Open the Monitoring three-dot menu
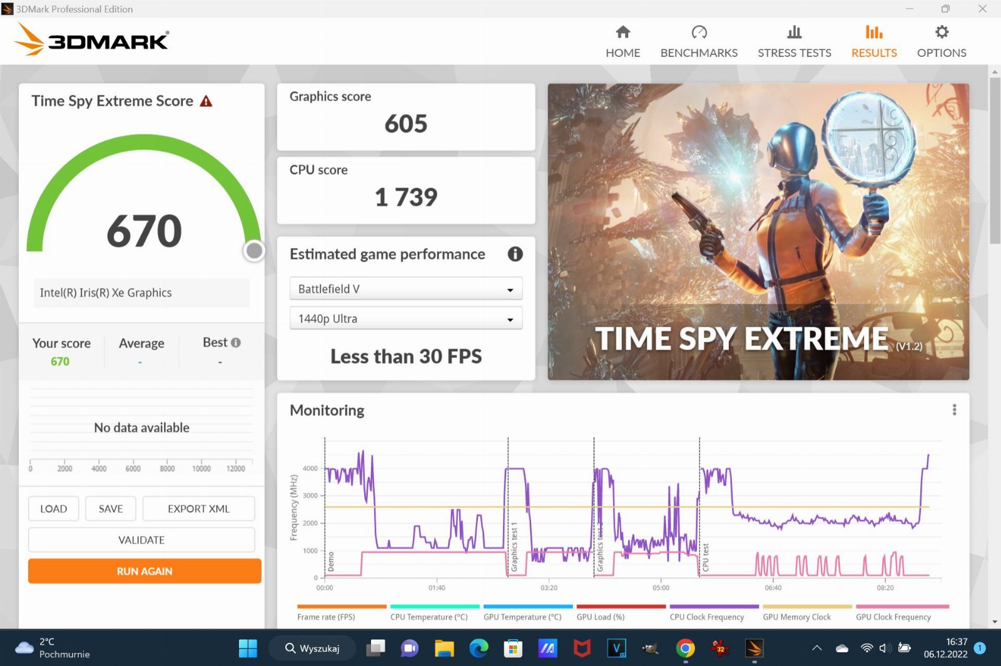1001x666 pixels. 954,410
